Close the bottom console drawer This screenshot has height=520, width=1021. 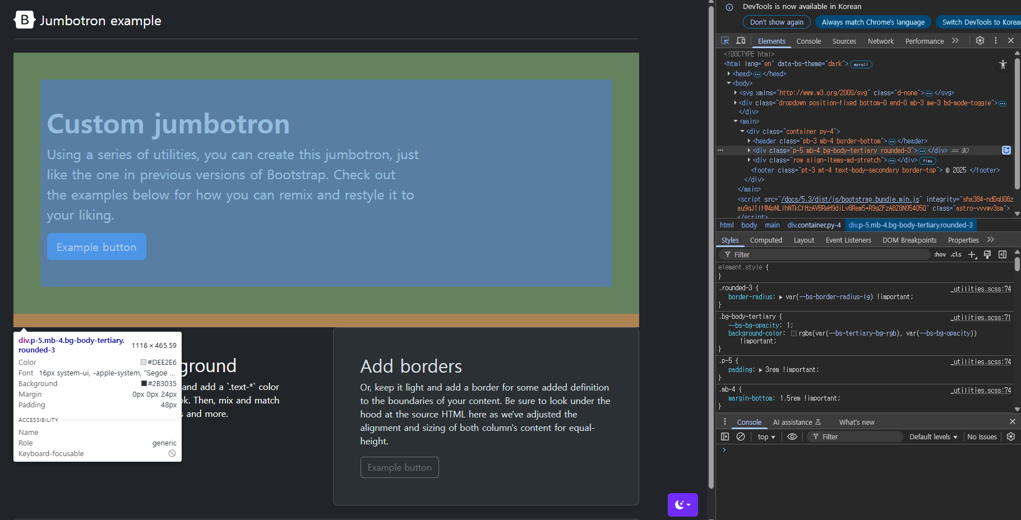[1013, 421]
